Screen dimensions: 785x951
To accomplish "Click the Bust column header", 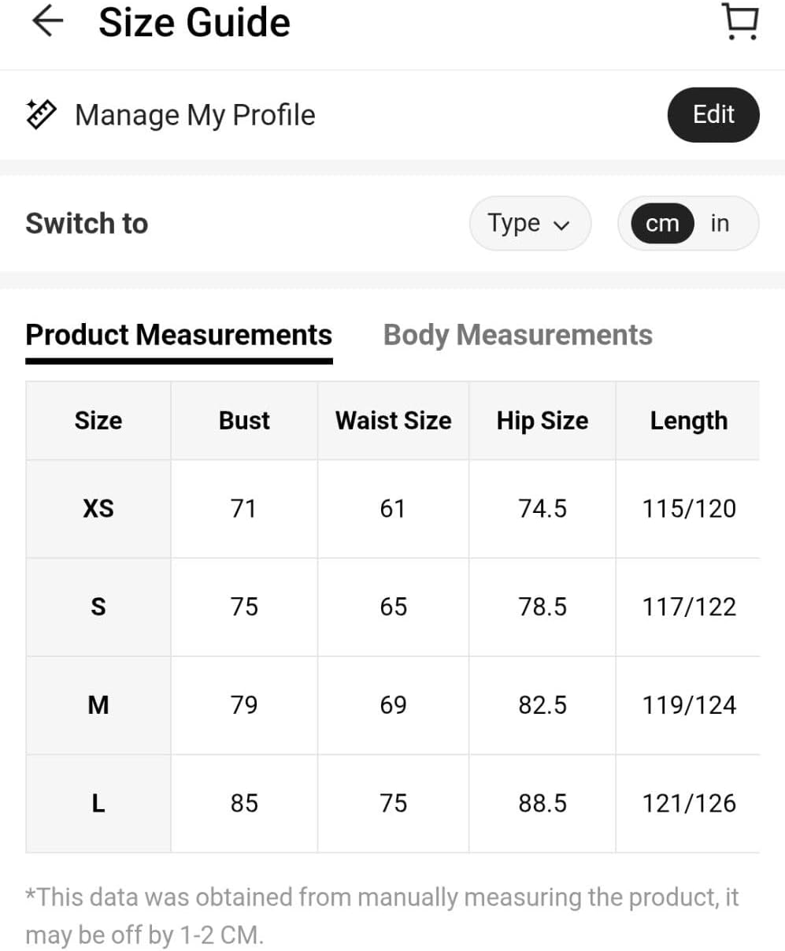I will click(244, 421).
